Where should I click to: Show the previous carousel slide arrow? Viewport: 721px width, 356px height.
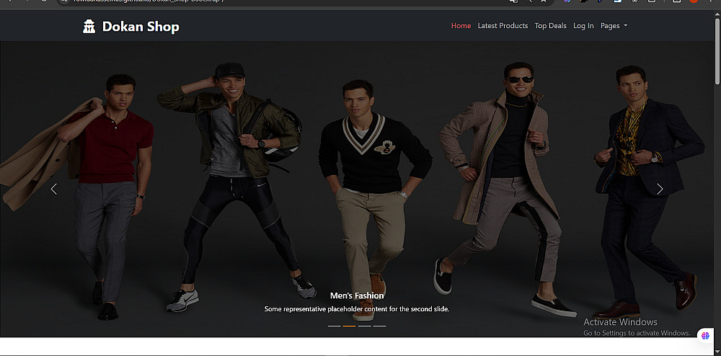[x=54, y=189]
